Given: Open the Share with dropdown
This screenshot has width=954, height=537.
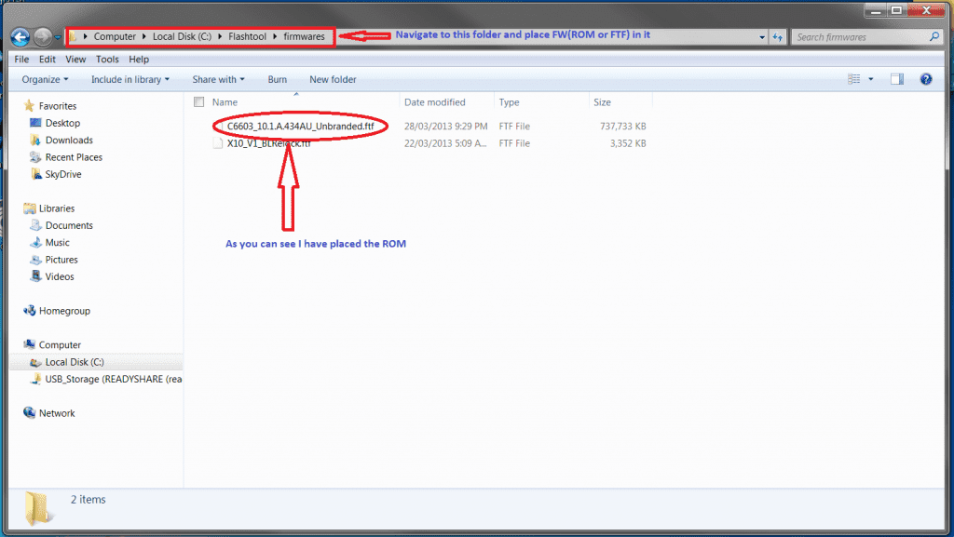Looking at the screenshot, I should [x=218, y=80].
